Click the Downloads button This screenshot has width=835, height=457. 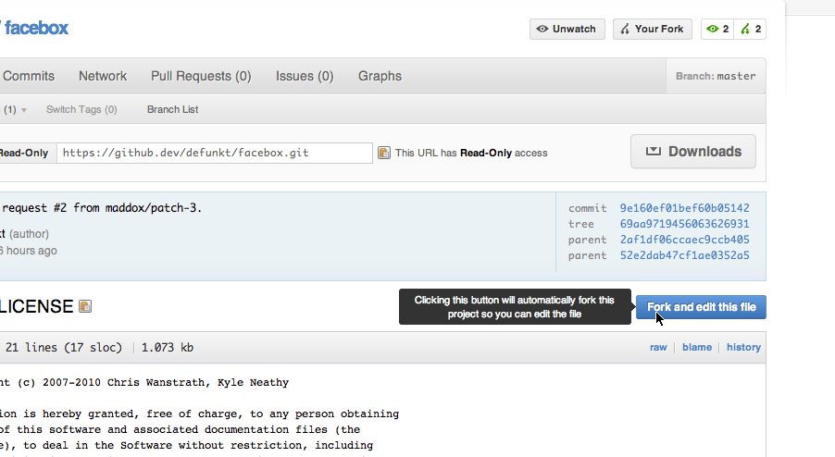[692, 152]
